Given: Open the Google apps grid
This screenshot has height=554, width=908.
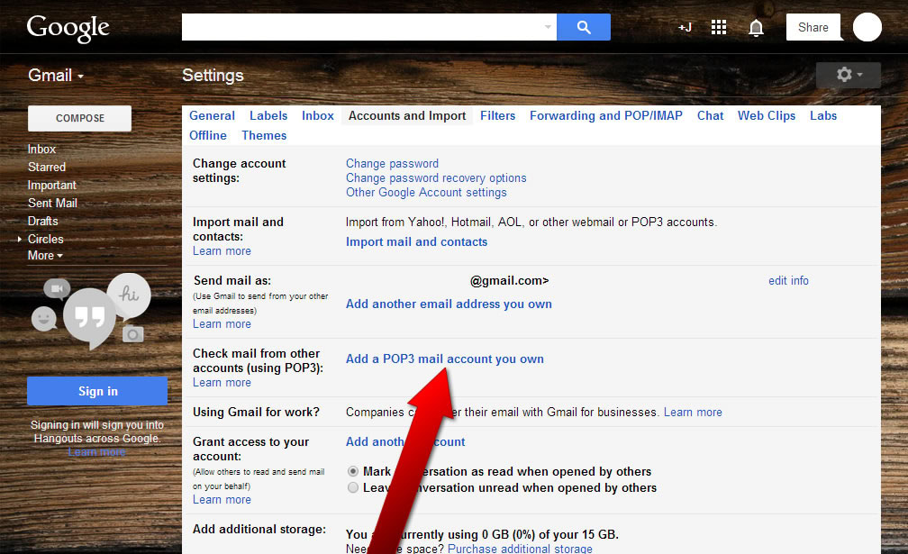Looking at the screenshot, I should 718,27.
